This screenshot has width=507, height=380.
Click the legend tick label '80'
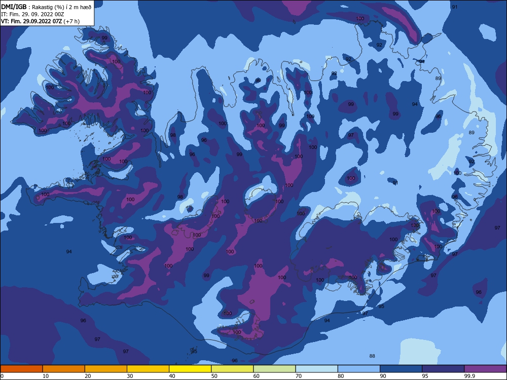[x=341, y=376]
